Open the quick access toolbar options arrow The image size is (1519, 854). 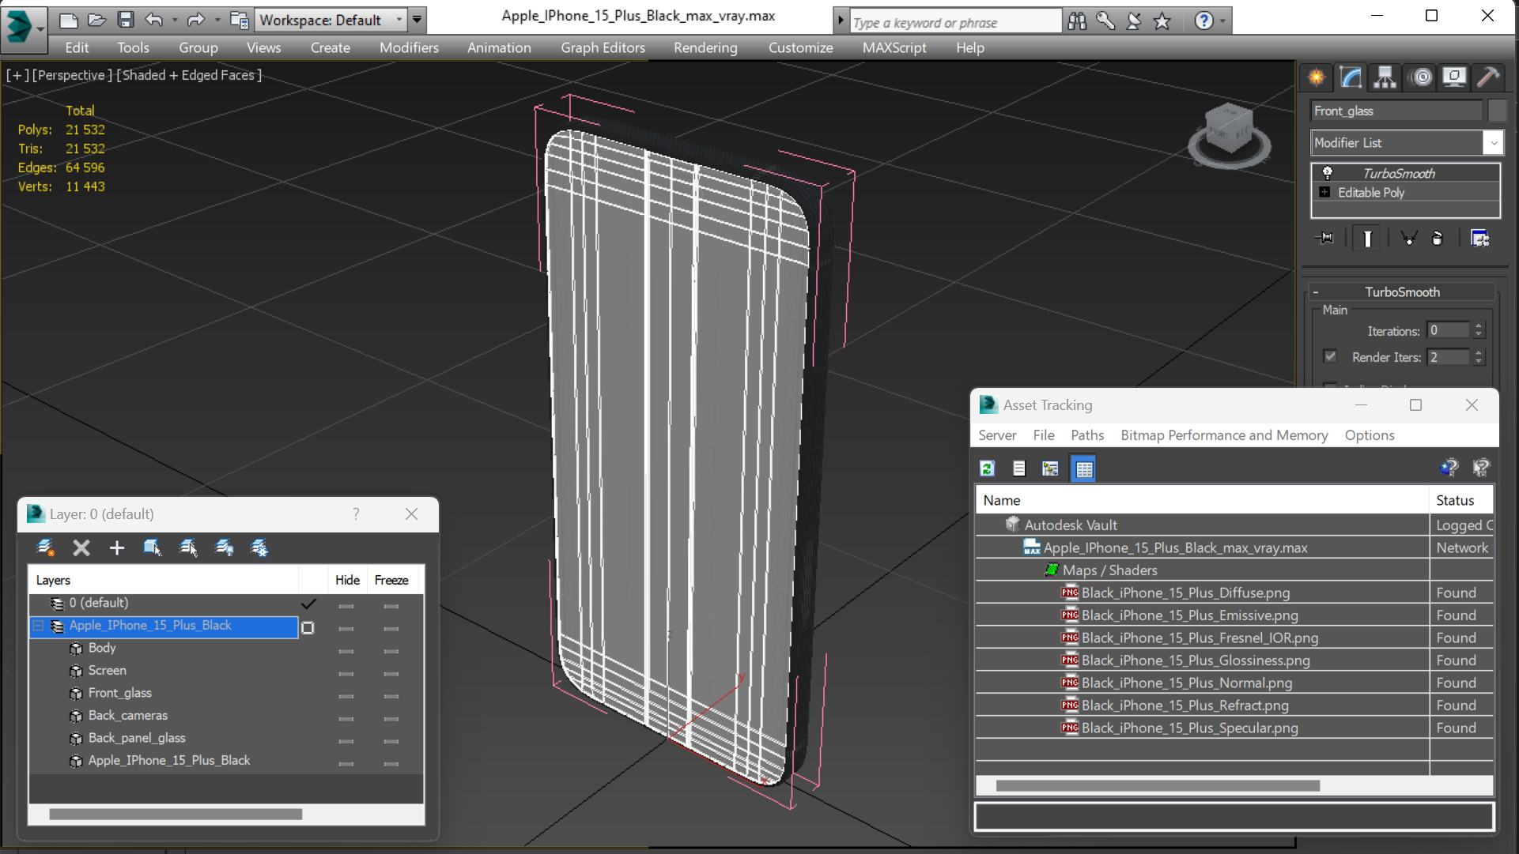click(x=418, y=20)
